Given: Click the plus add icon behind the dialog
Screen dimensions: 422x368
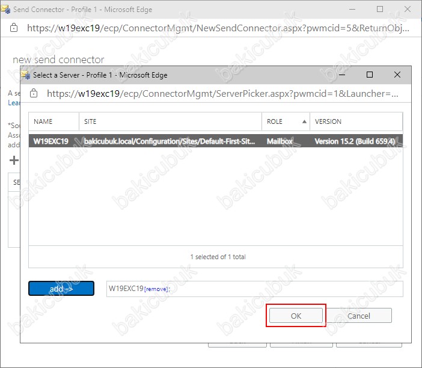Looking at the screenshot, I should [13, 161].
